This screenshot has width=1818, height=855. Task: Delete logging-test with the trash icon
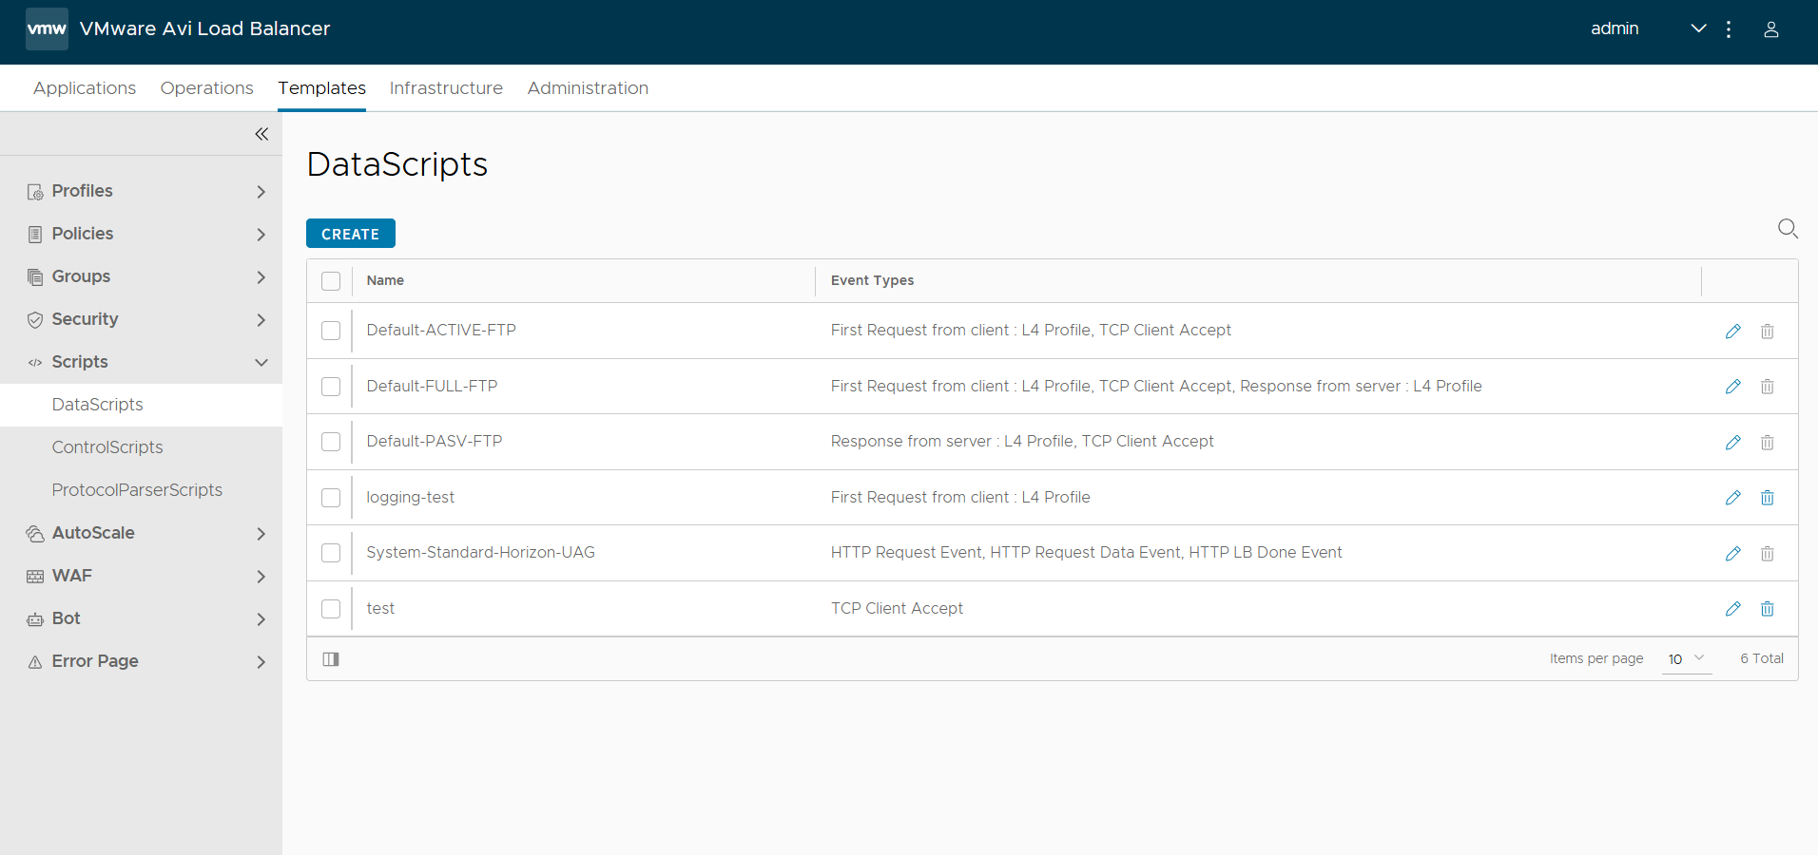1768,498
